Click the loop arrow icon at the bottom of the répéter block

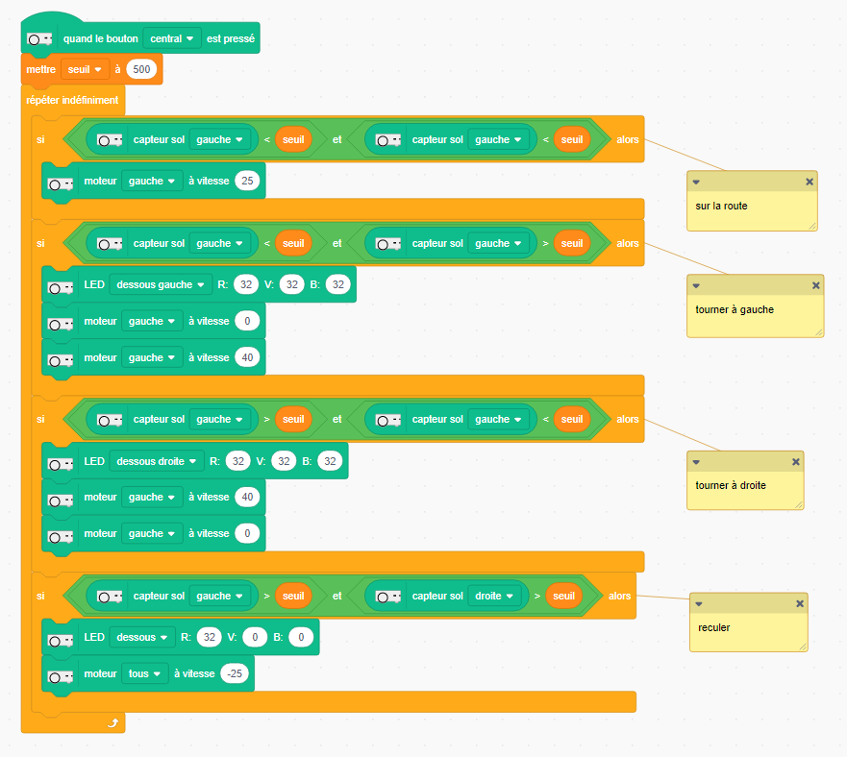coord(112,723)
